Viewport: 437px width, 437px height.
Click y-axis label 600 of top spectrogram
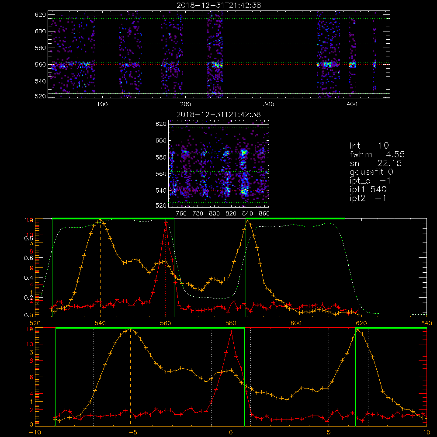(40, 31)
